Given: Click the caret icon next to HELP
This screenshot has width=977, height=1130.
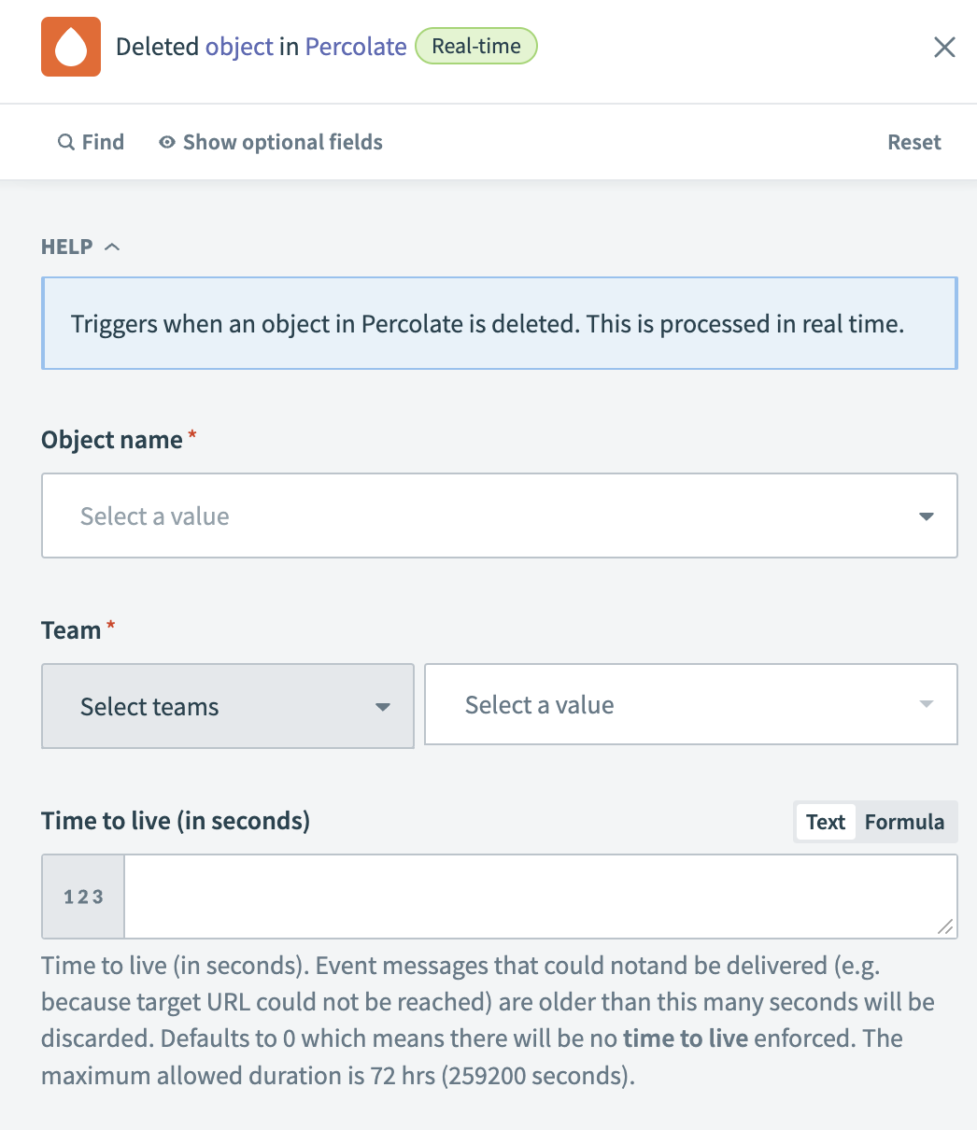Looking at the screenshot, I should [113, 246].
